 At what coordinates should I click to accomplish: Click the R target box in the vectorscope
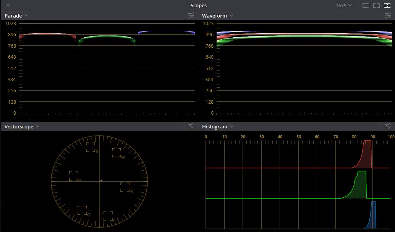click(x=91, y=147)
